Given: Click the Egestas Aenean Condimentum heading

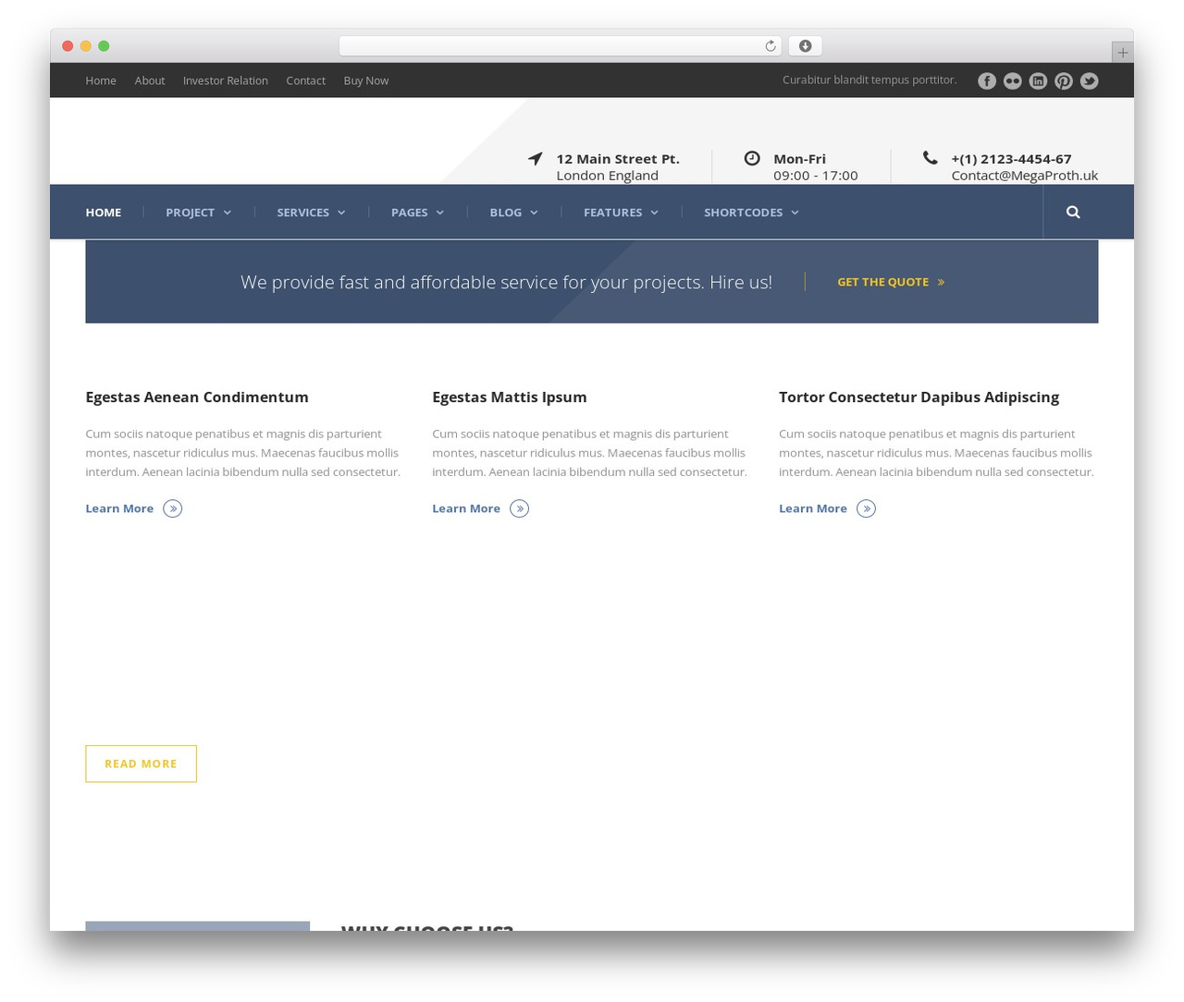Looking at the screenshot, I should point(197,397).
